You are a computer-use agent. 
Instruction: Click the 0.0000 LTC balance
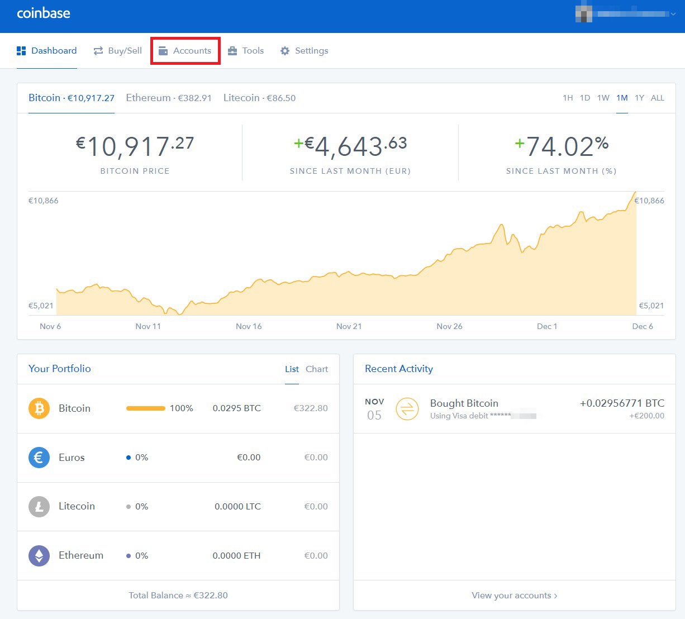(237, 507)
